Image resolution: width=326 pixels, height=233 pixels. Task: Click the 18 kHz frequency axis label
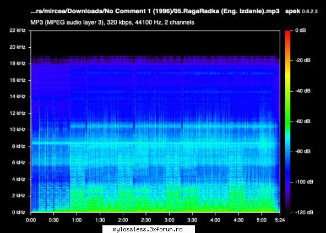pos(18,64)
